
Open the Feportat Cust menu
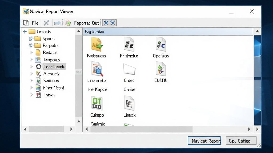coord(87,23)
